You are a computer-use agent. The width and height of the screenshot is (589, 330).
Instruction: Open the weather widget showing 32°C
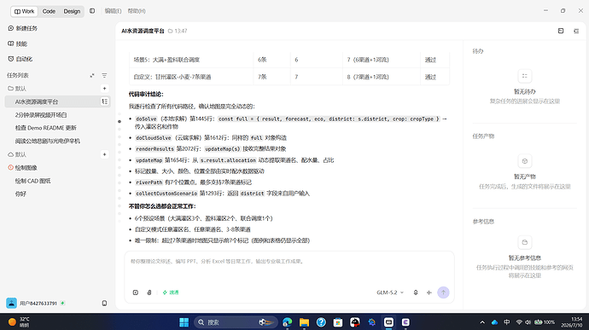coord(19,322)
